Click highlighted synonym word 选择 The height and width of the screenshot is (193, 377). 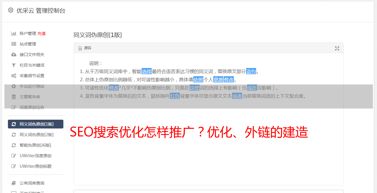click(147, 71)
